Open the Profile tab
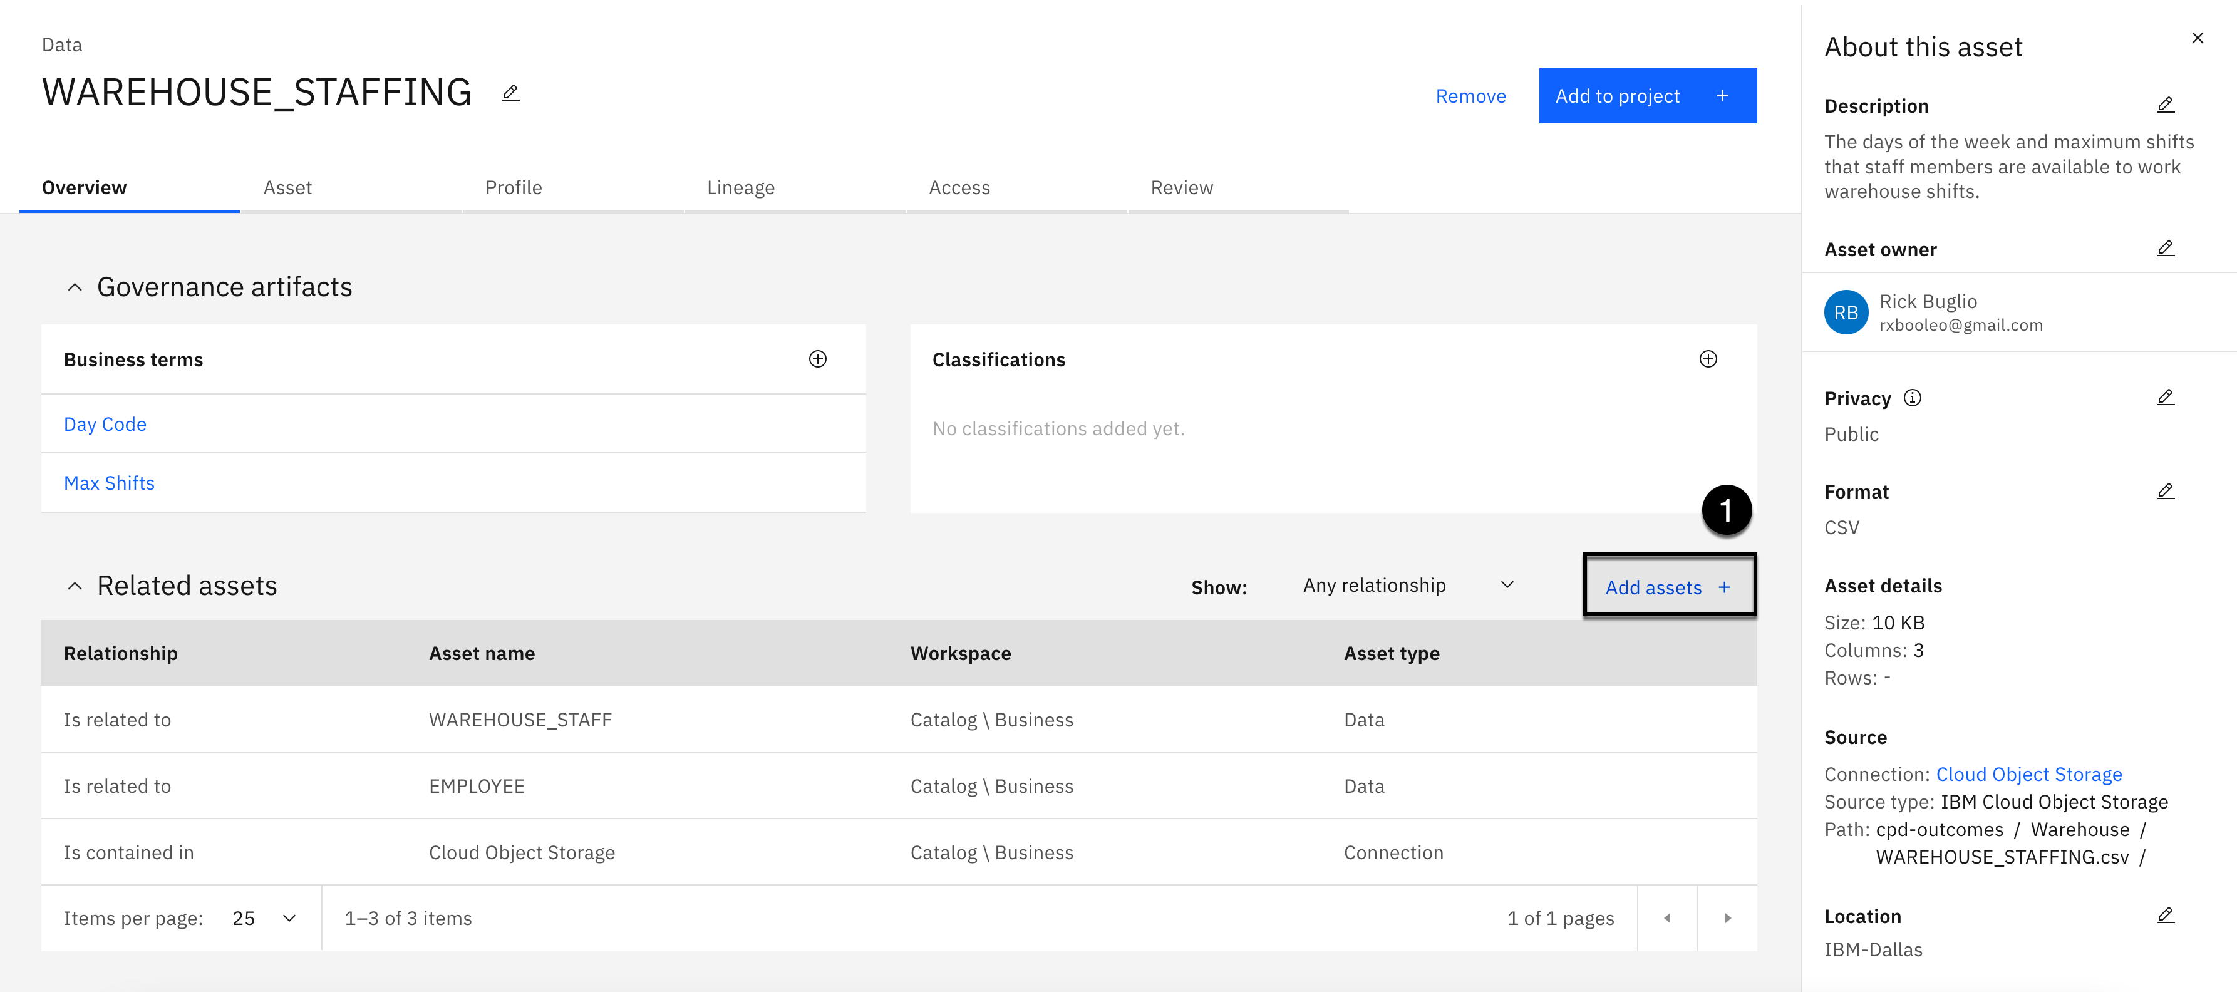 (x=514, y=188)
